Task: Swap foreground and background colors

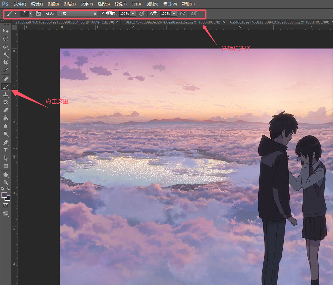Action: pyautogui.click(x=8, y=189)
